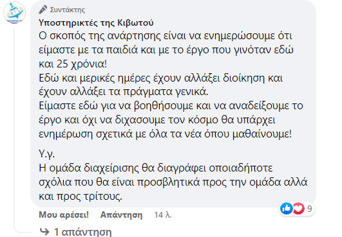Click the line starting Είμαστε εδώ για να
The image size is (342, 237).
click(x=171, y=106)
